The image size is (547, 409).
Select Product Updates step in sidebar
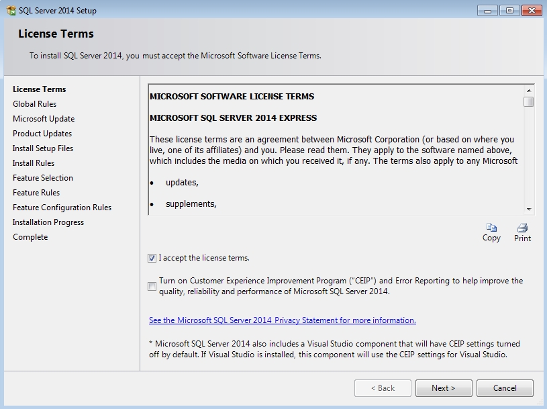[42, 134]
